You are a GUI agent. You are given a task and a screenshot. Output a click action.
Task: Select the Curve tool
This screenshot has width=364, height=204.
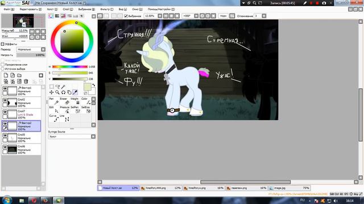[x=53, y=118]
